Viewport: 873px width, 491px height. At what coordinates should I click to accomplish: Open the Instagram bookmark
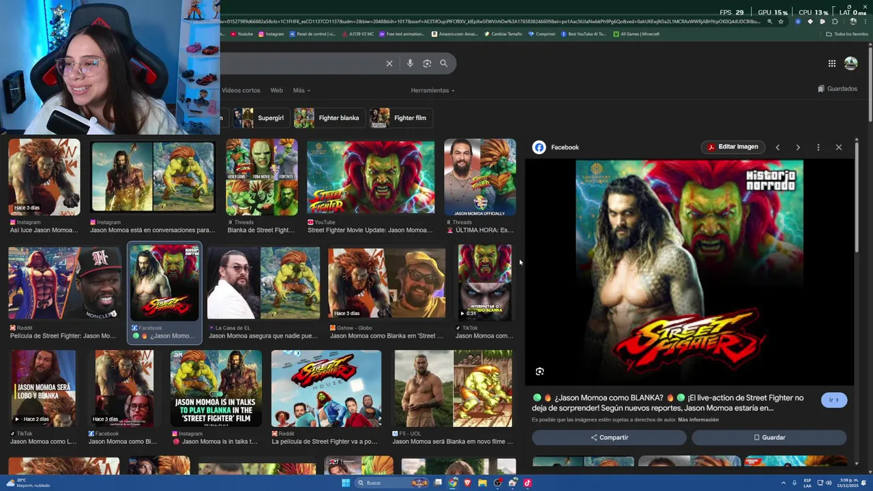tap(271, 34)
